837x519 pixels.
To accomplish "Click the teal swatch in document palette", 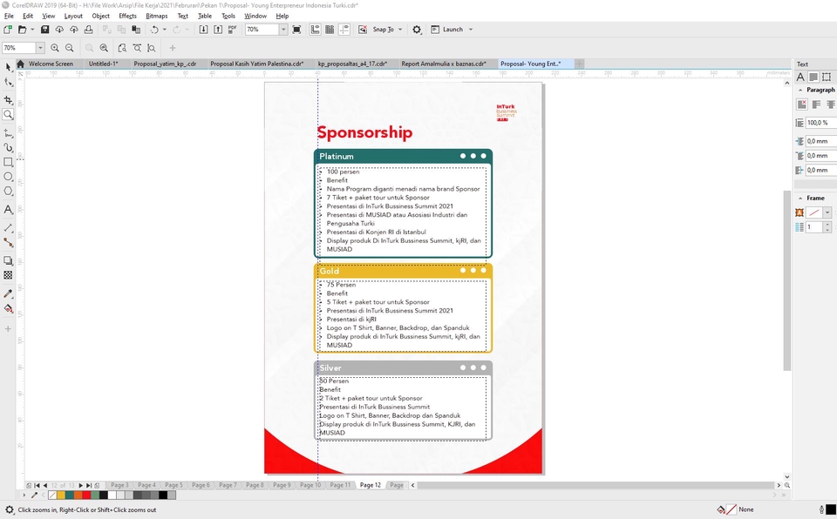I will pyautogui.click(x=70, y=495).
